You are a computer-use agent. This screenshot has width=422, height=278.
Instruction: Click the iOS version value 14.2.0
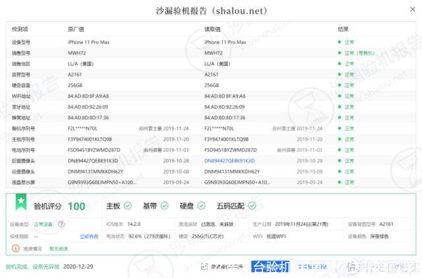pos(134,225)
